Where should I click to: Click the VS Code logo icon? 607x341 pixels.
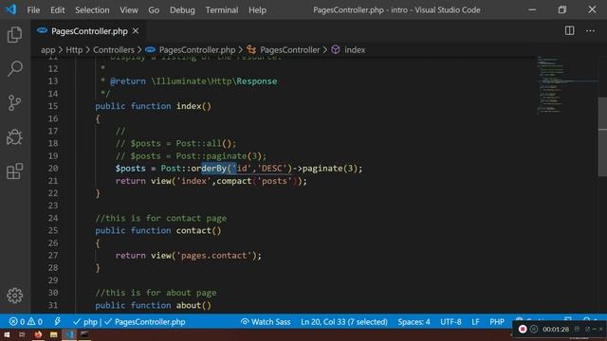coord(10,9)
